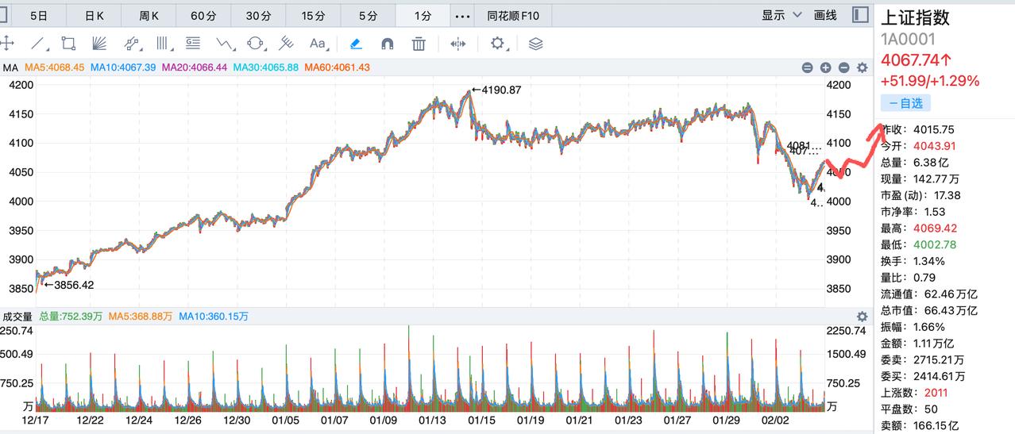This screenshot has width=1015, height=434.
Task: Click the layers stack icon
Action: click(x=536, y=44)
